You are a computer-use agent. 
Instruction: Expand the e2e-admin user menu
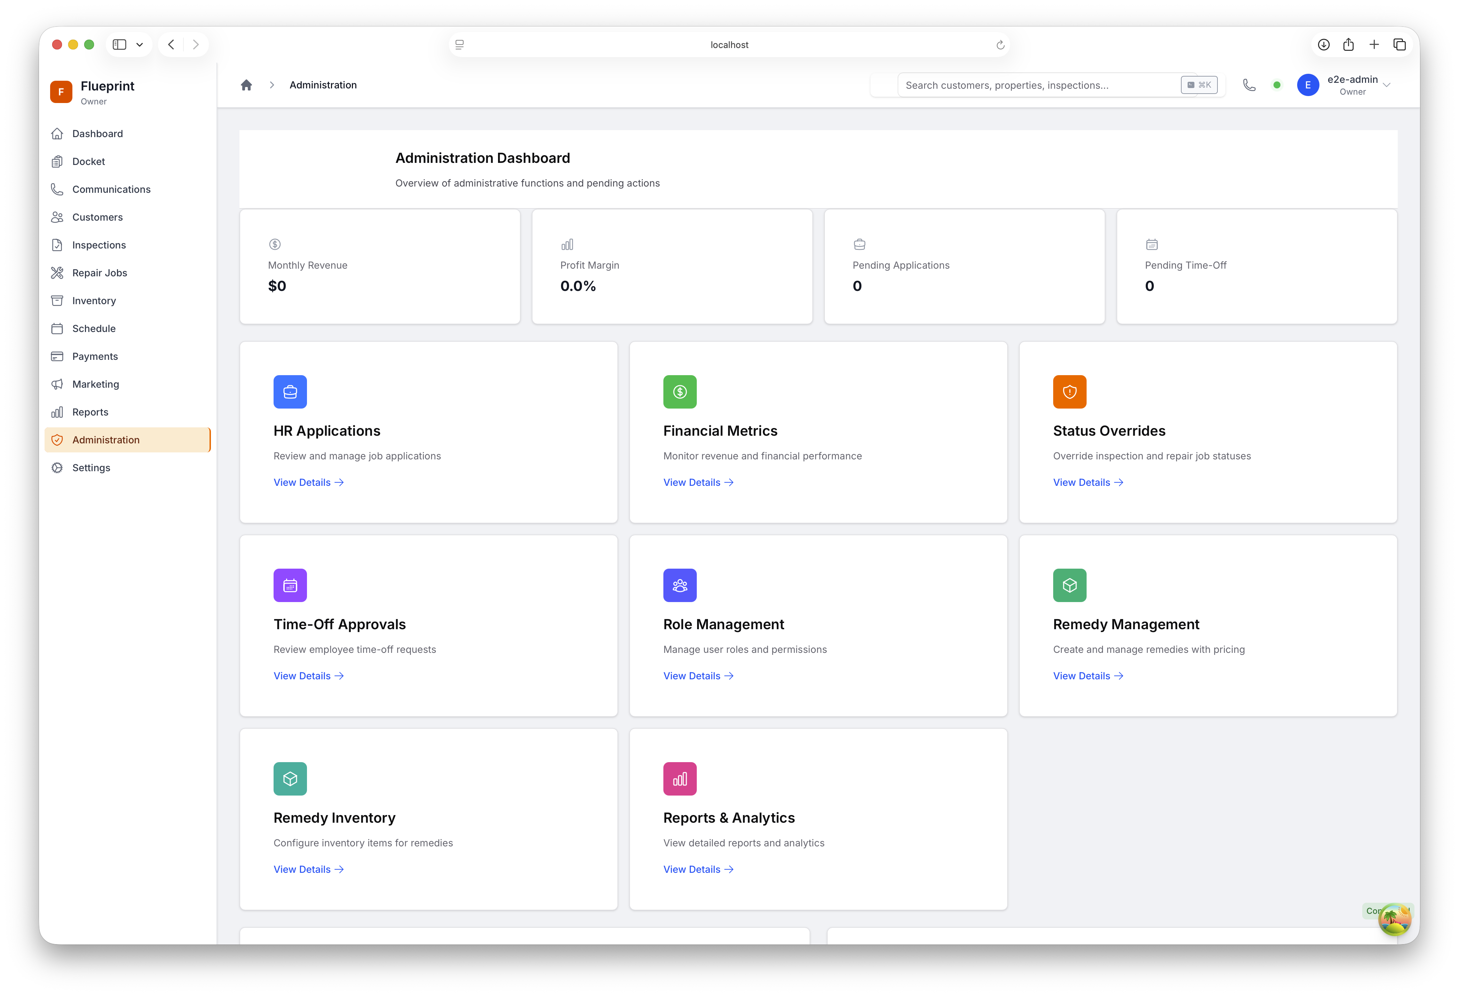coord(1387,85)
